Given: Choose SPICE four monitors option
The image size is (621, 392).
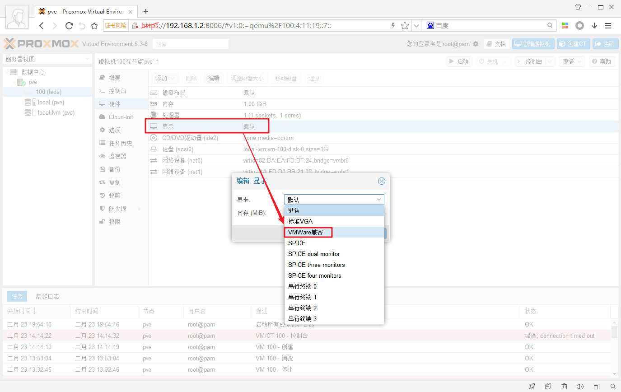Looking at the screenshot, I should (x=334, y=275).
